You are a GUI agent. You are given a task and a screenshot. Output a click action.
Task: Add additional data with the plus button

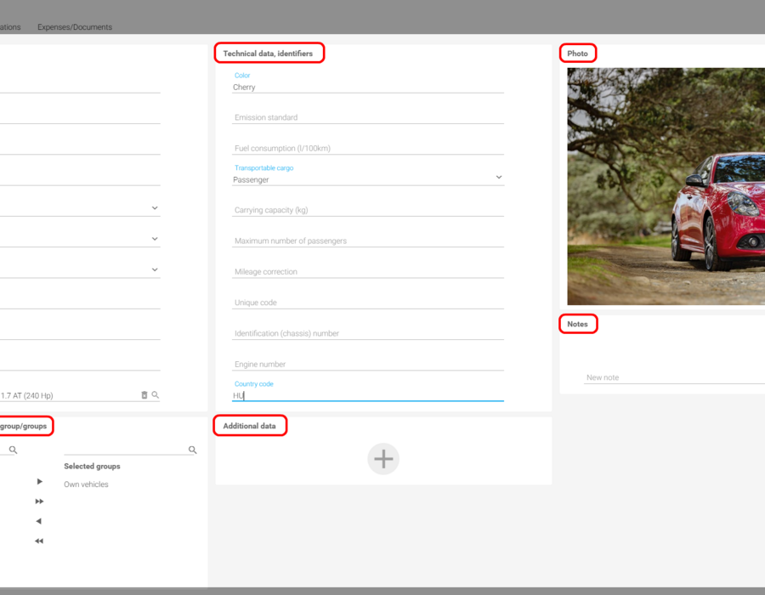click(383, 459)
